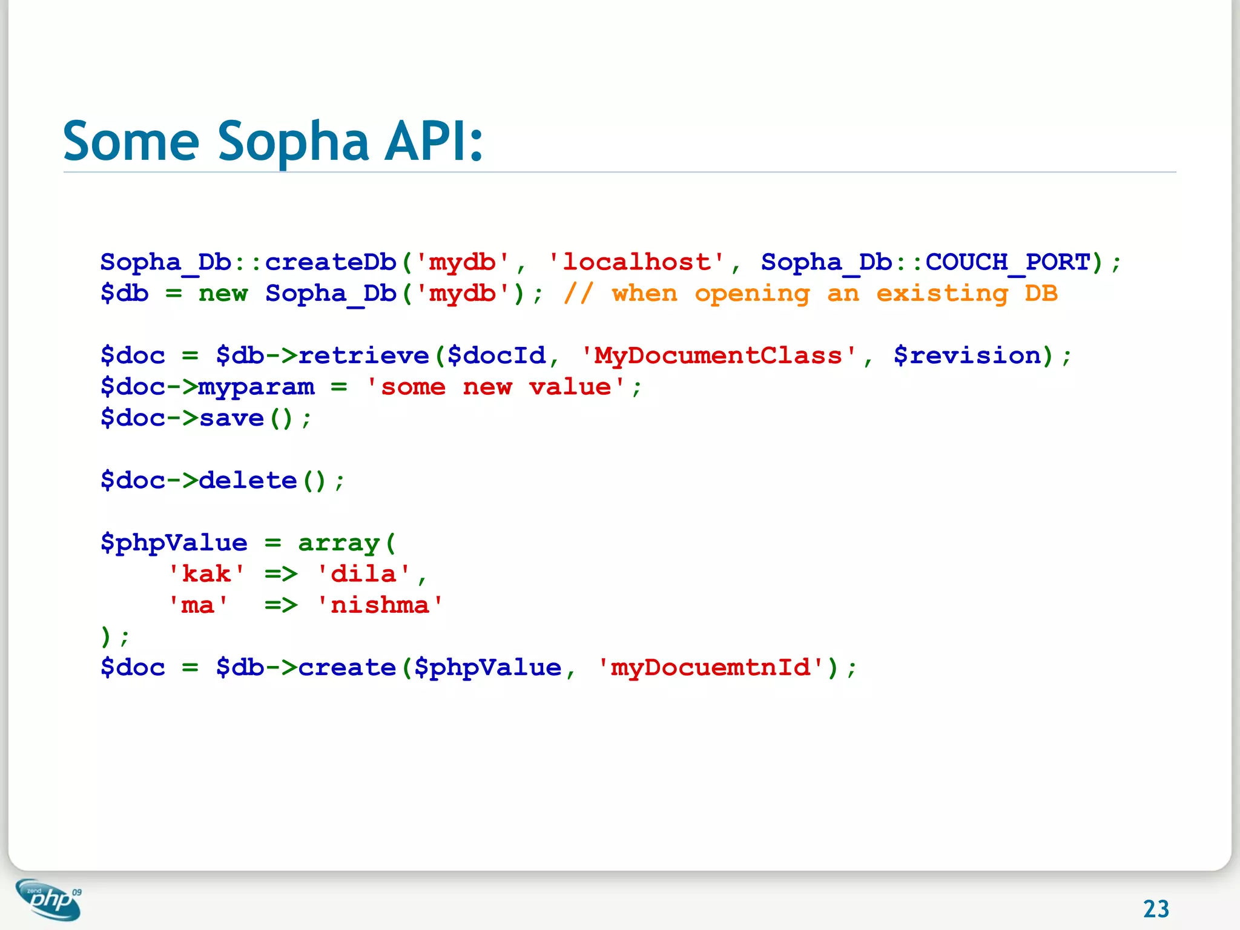The width and height of the screenshot is (1240, 930).
Task: Click the string 'MyDocumentClass'
Action: [718, 355]
